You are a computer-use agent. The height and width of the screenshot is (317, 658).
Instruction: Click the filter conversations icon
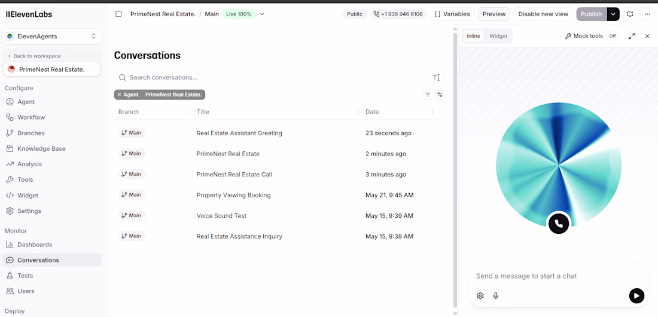click(427, 95)
